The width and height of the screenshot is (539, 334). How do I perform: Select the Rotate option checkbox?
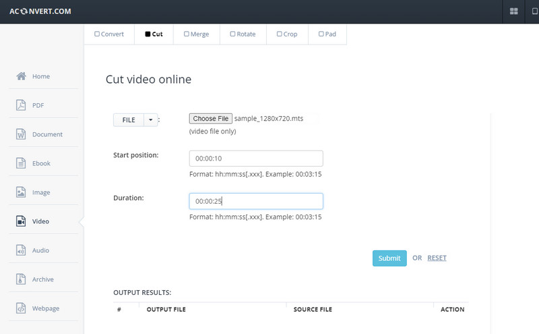click(x=232, y=34)
